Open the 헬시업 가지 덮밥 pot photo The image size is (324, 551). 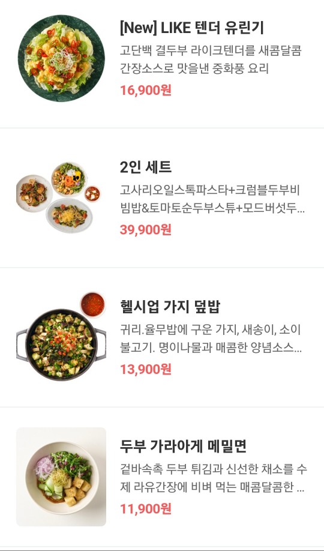61,337
